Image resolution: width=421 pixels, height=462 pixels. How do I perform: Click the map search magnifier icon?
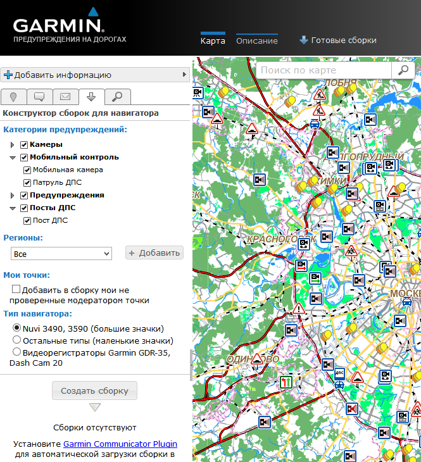pyautogui.click(x=402, y=70)
